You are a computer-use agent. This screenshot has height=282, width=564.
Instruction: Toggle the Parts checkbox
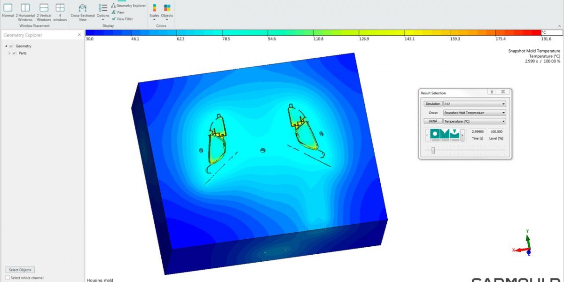click(15, 53)
